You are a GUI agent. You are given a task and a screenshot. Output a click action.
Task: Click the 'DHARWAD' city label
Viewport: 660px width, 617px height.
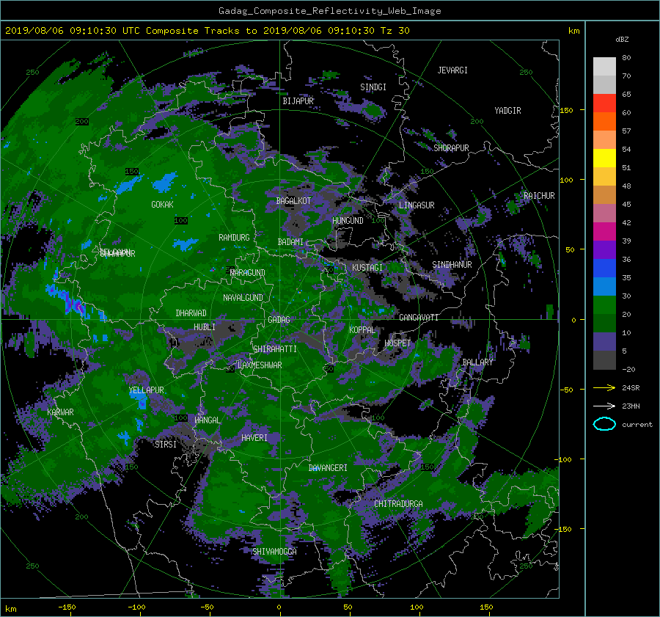(191, 313)
